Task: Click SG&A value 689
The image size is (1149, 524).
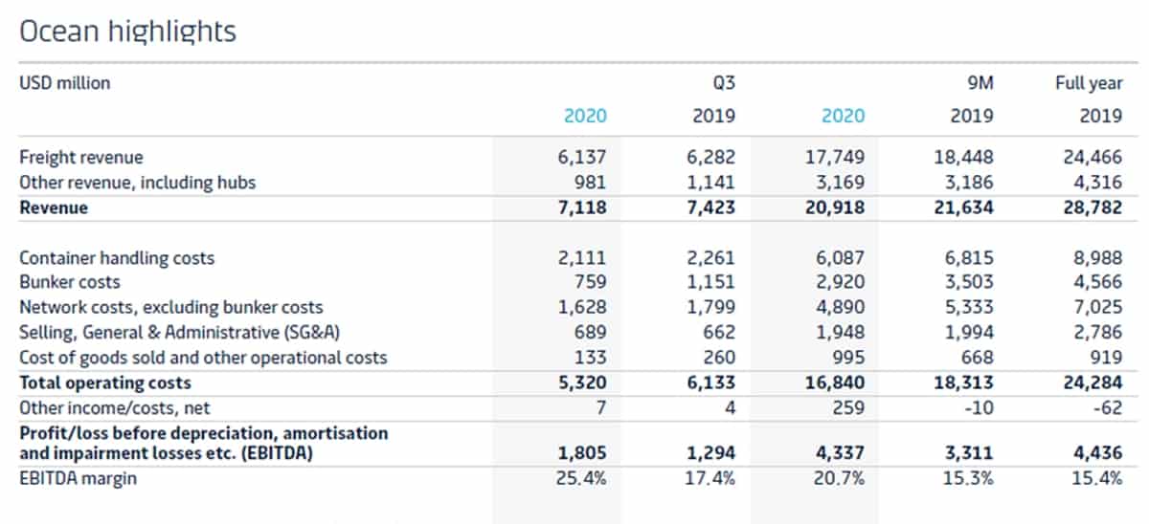Action: point(591,333)
